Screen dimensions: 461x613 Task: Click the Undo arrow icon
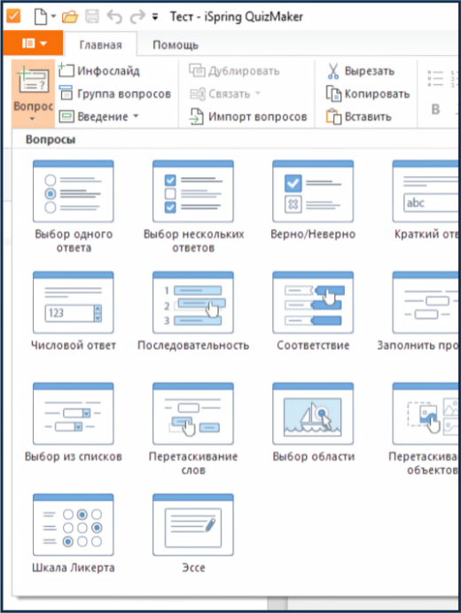pyautogui.click(x=114, y=17)
